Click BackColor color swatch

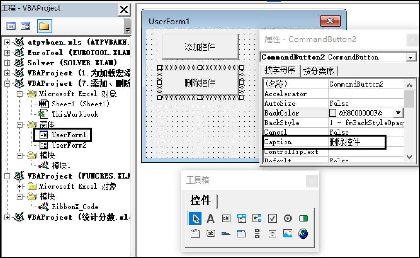(333, 113)
